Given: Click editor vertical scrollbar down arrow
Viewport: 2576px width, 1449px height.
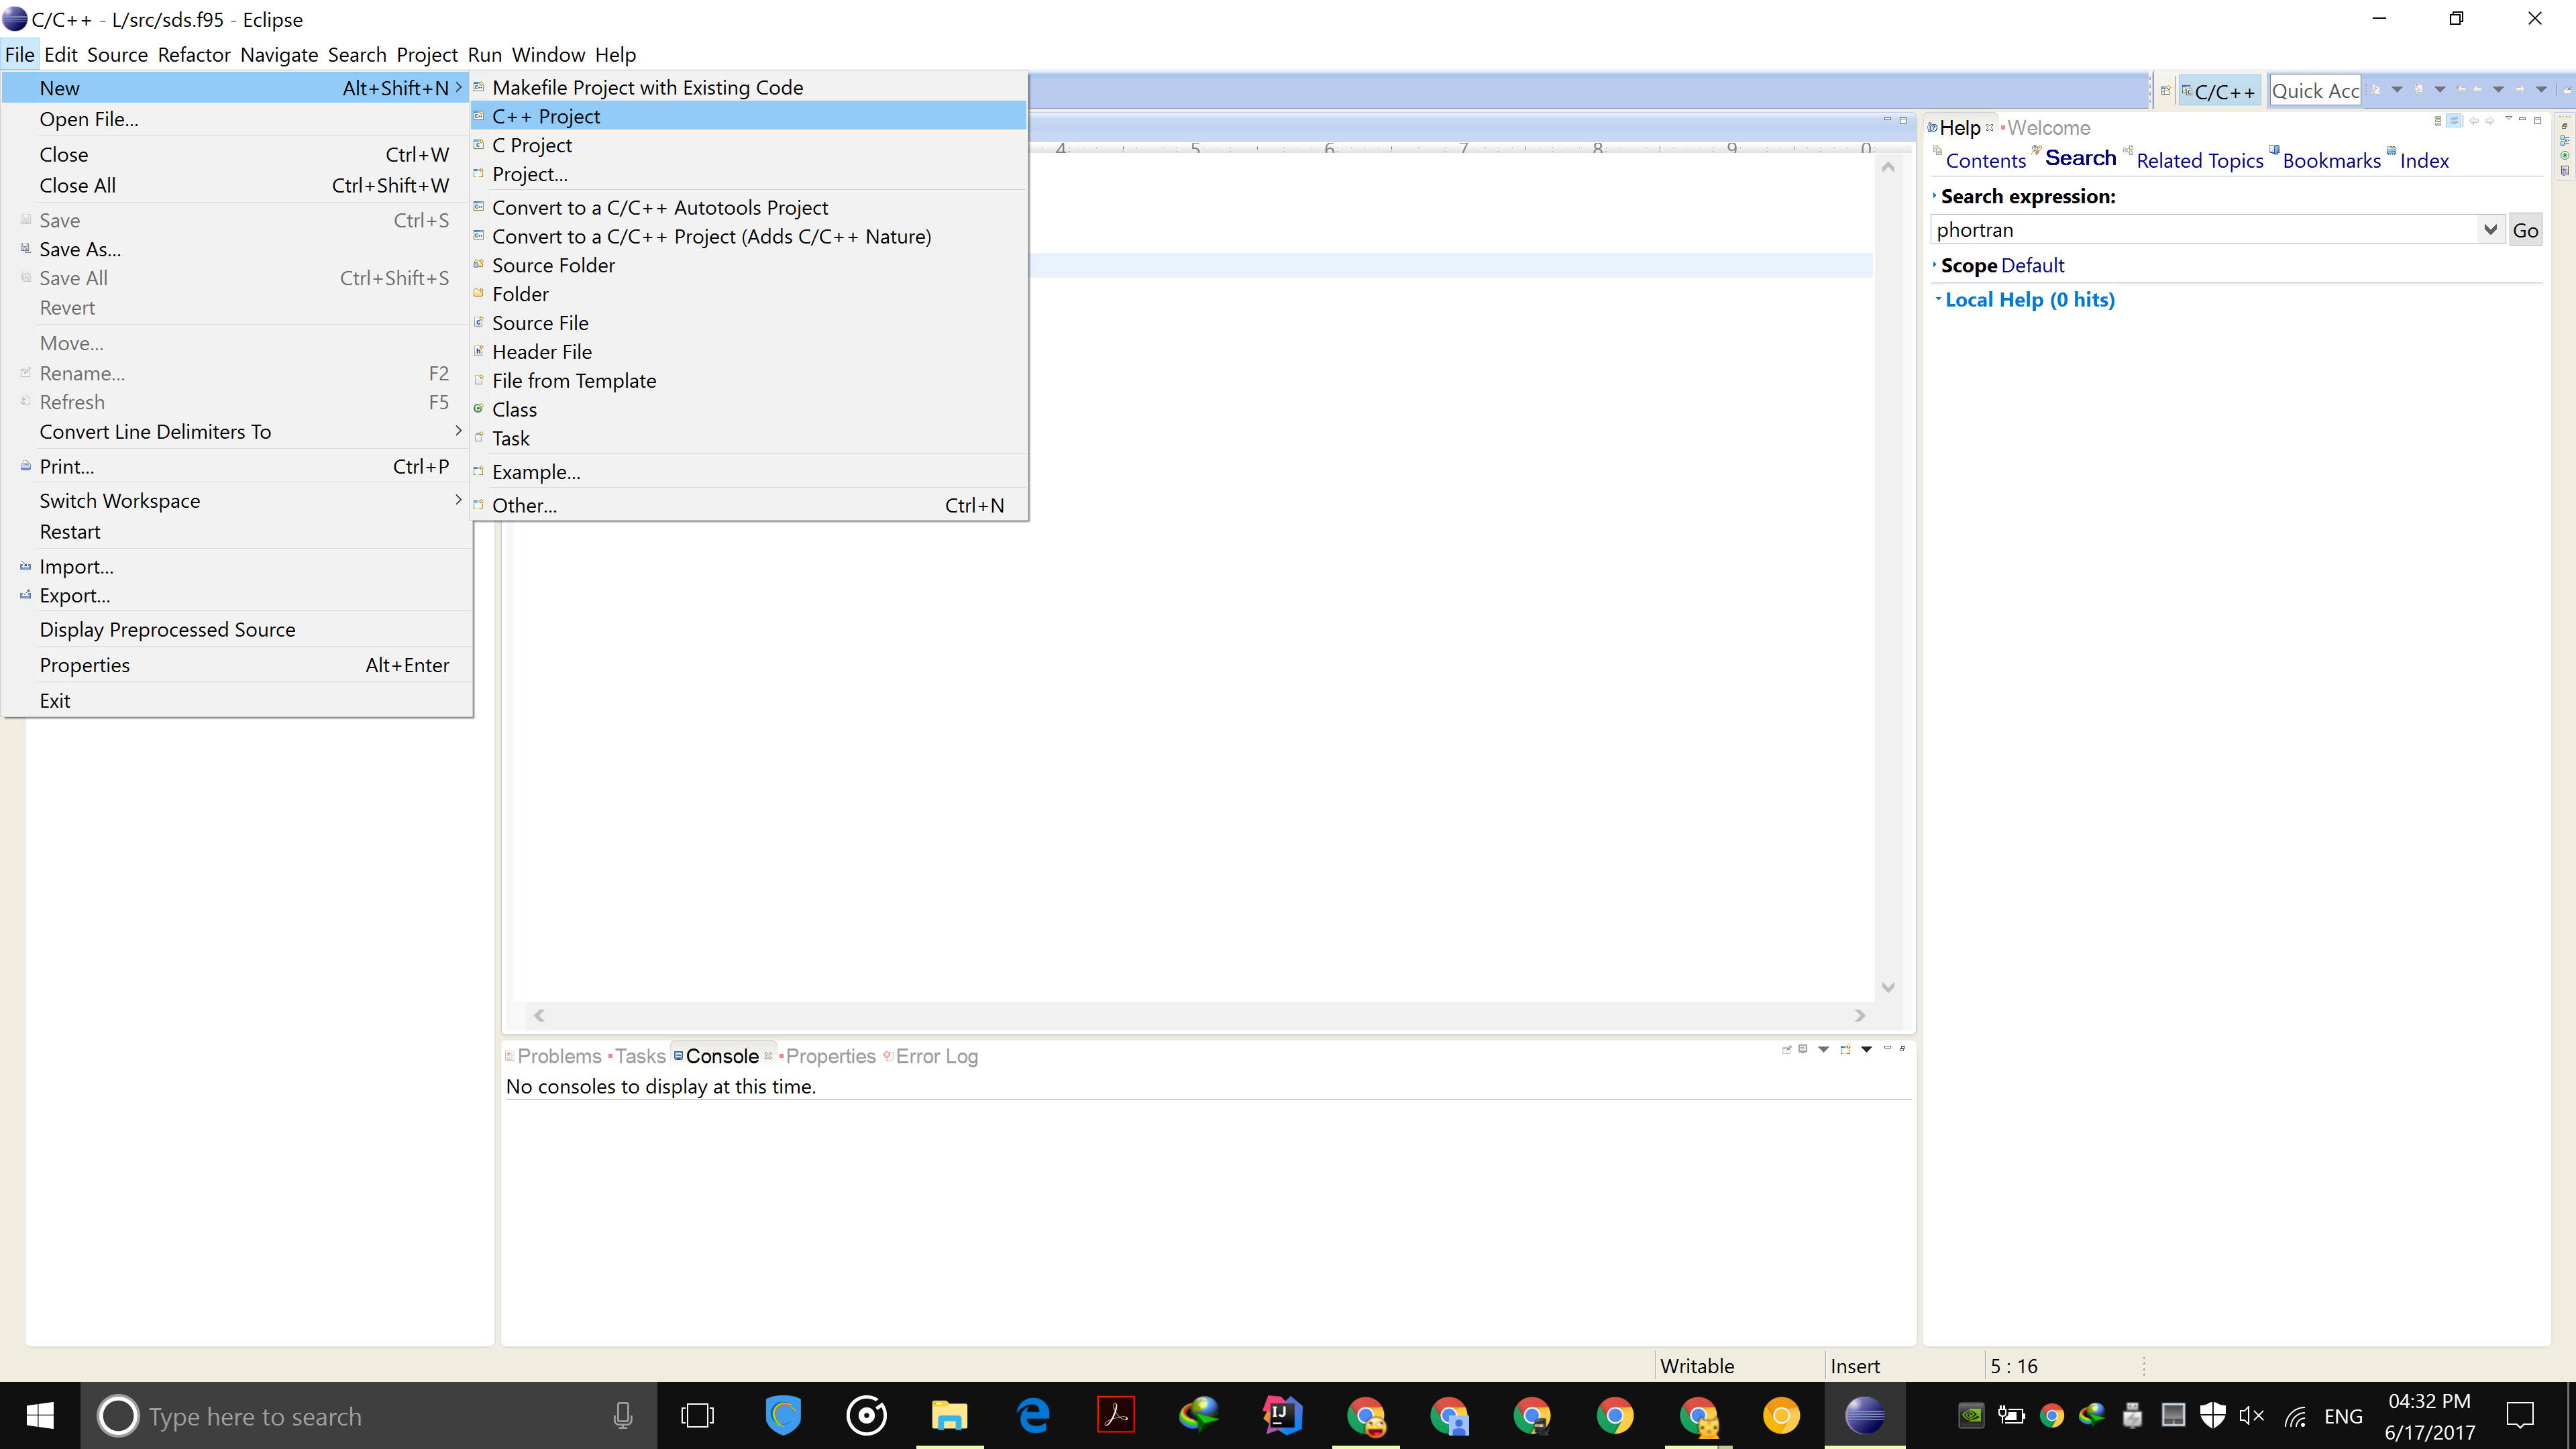Looking at the screenshot, I should [1888, 987].
